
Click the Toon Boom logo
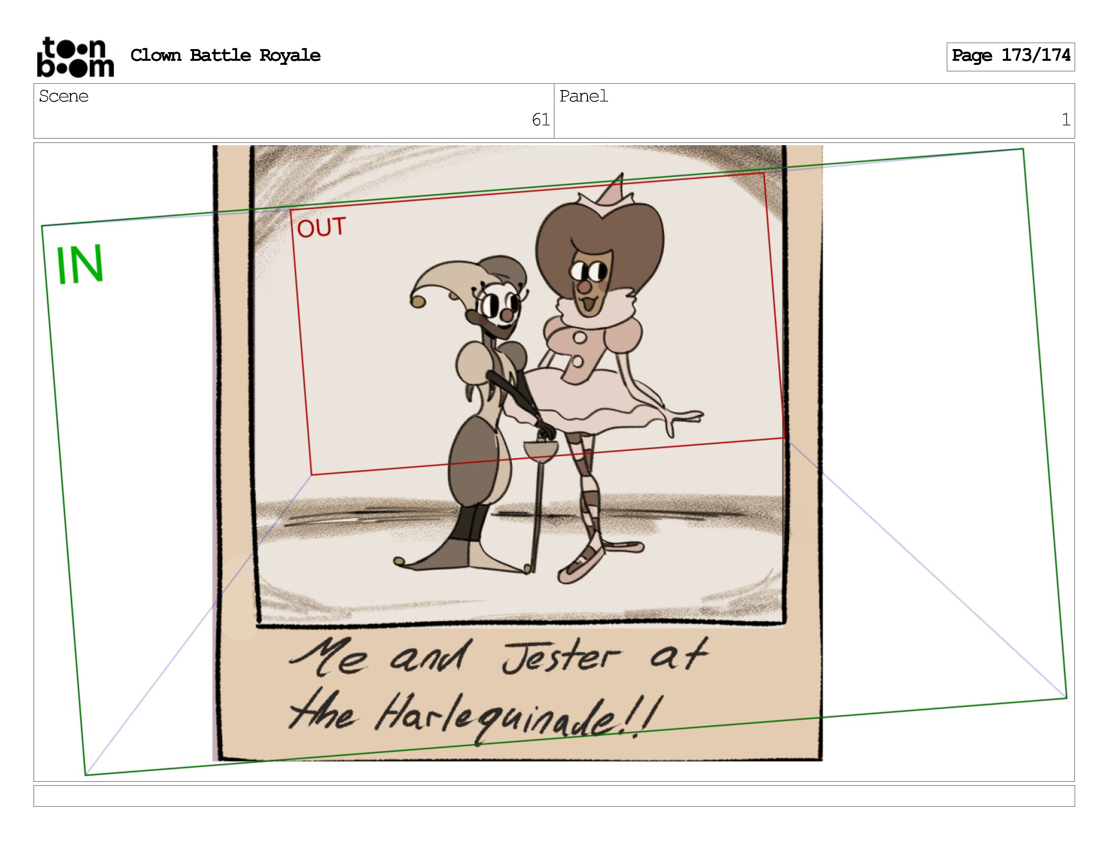[x=75, y=57]
